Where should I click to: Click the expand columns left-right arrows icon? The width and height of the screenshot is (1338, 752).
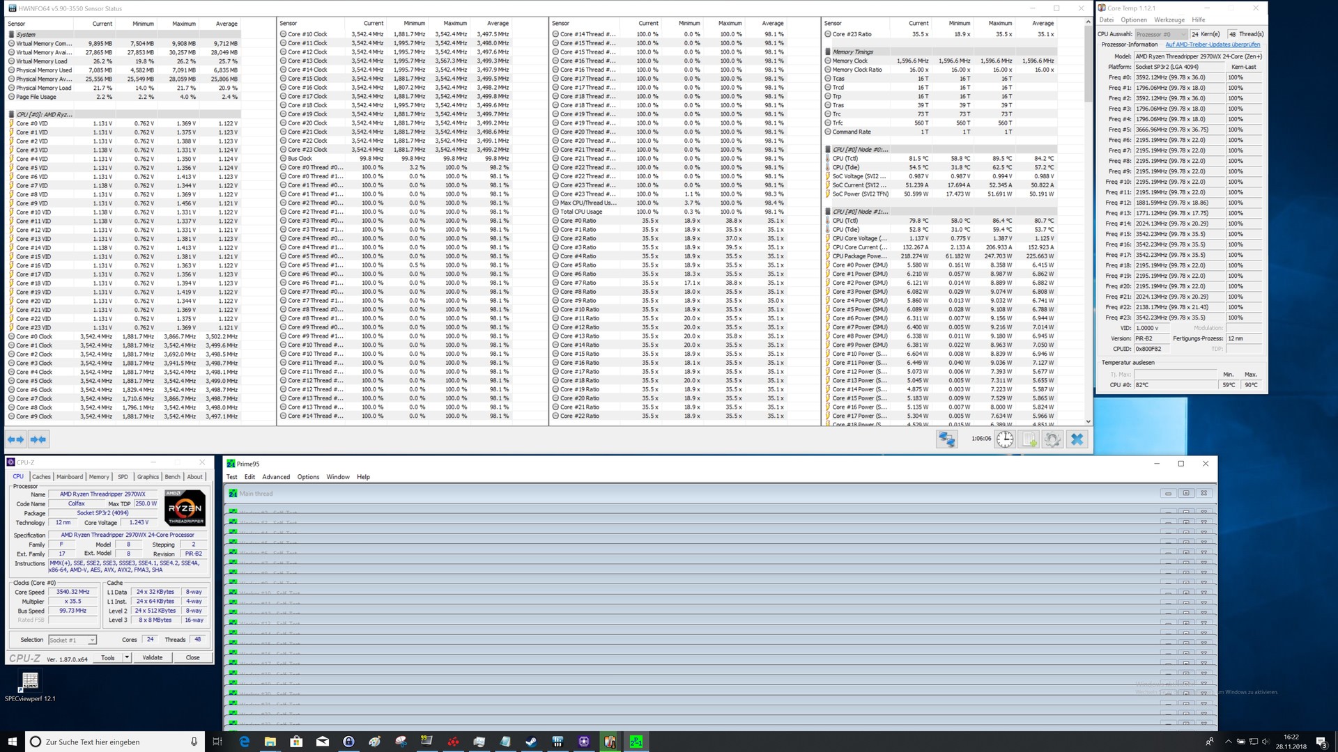pos(15,439)
